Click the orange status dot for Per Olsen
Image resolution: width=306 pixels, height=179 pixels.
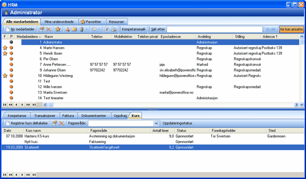pyautogui.click(x=11, y=59)
